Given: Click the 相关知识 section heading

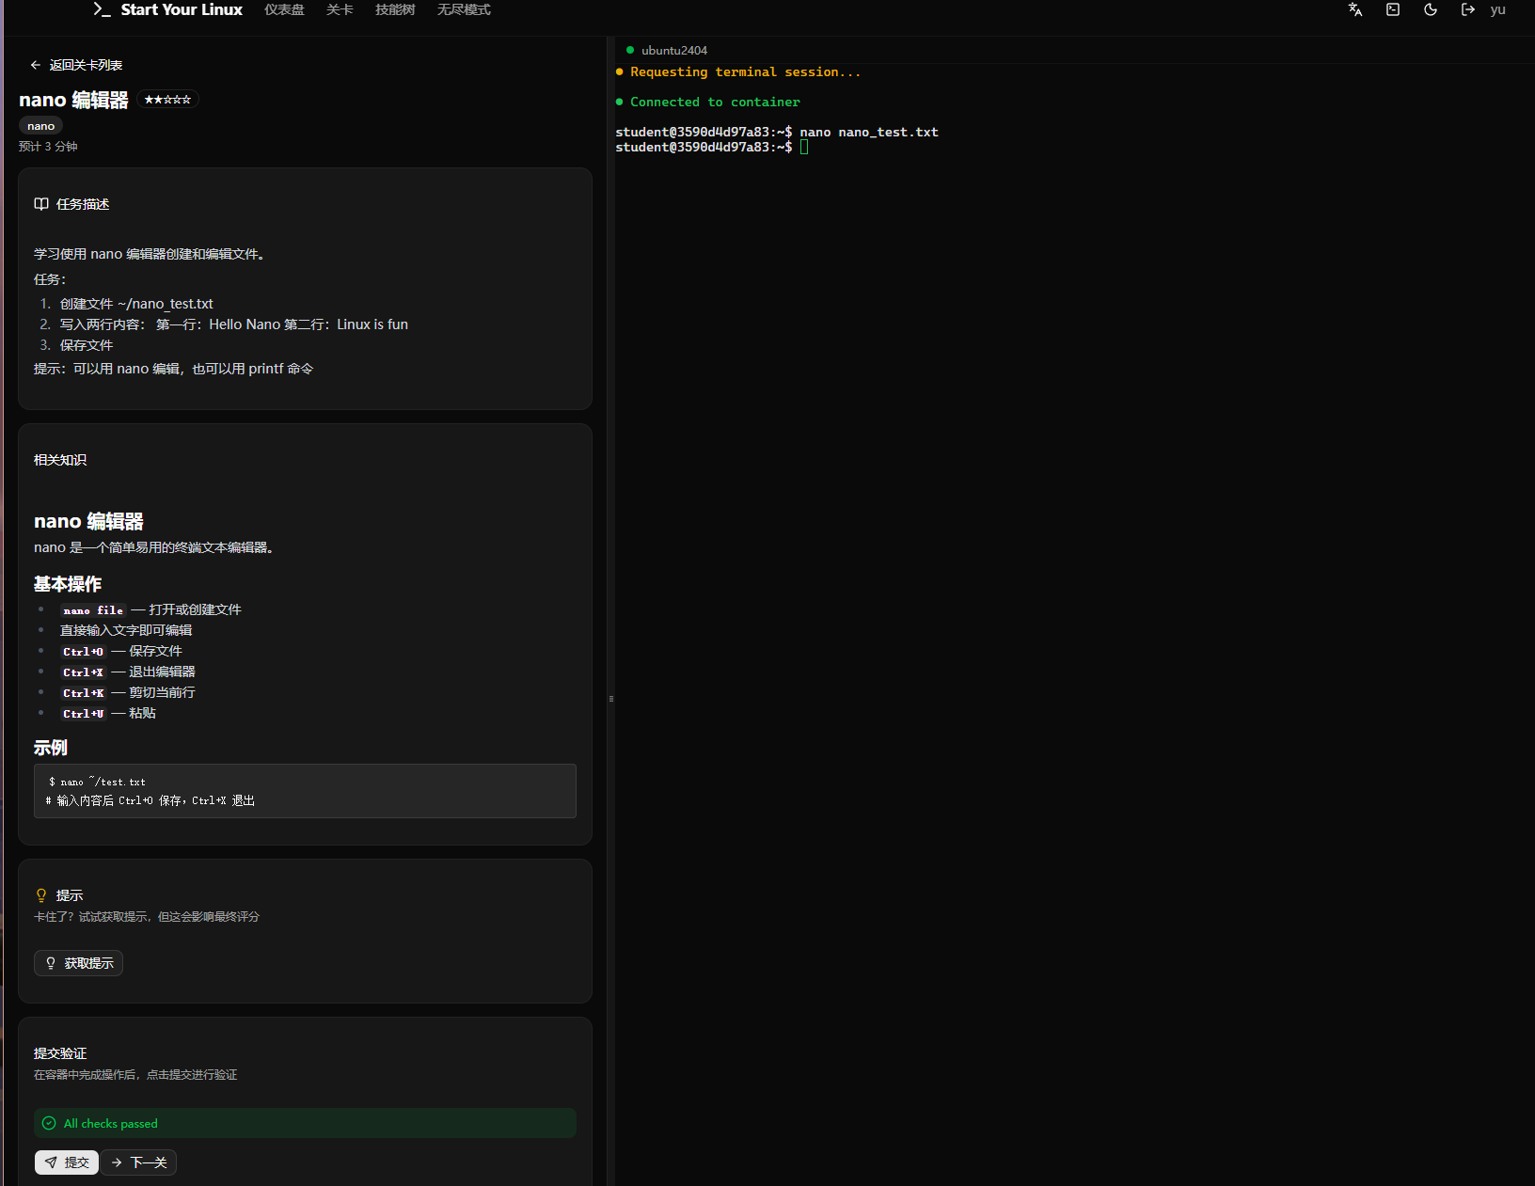Looking at the screenshot, I should 60,460.
